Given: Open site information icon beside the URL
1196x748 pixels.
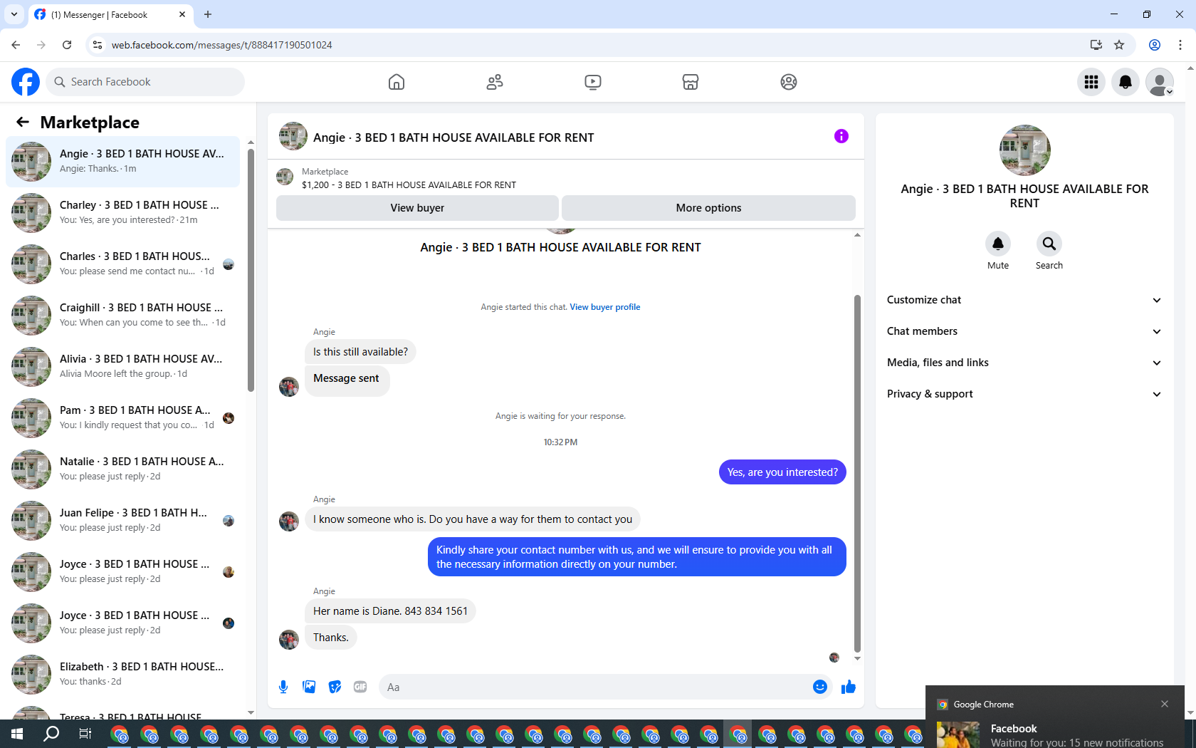Looking at the screenshot, I should [x=98, y=45].
